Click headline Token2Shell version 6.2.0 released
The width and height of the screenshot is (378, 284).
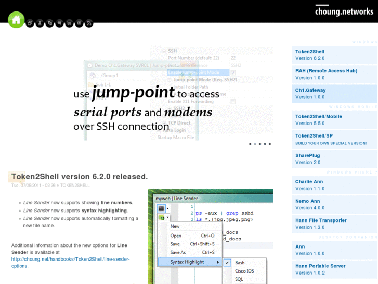pos(80,177)
